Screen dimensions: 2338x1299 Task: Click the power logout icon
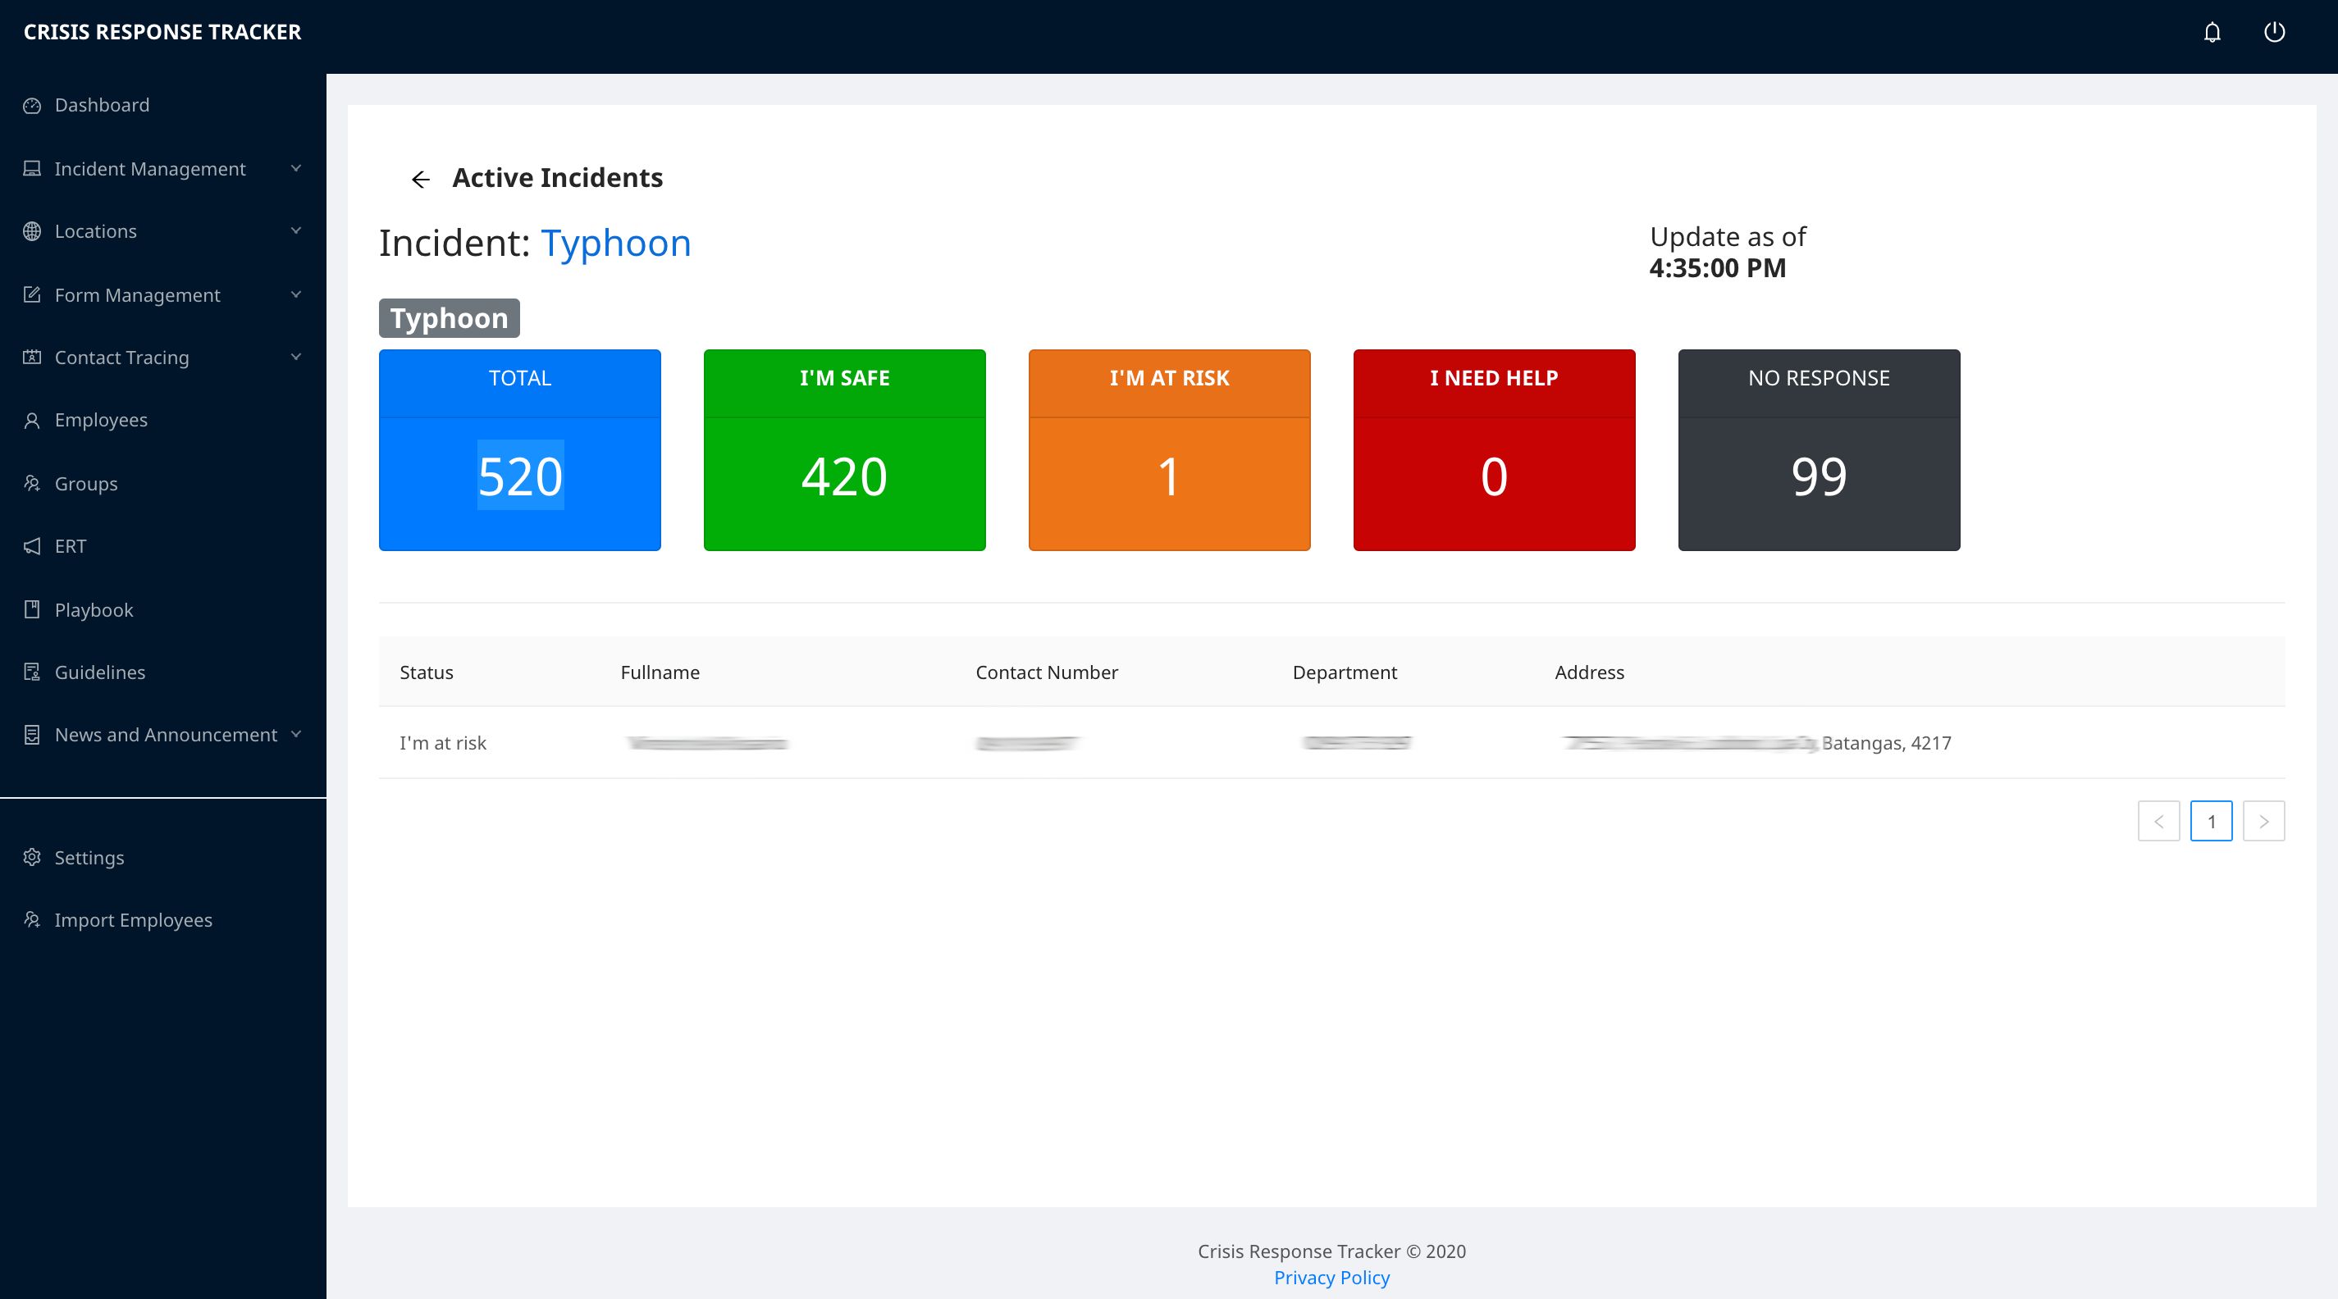[2273, 33]
